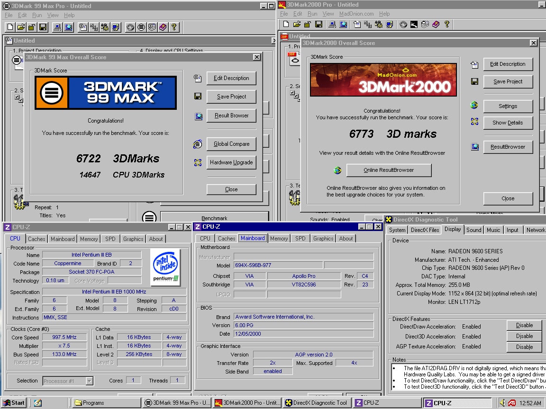Open the Run menu in 3DMark 99 Max Pro
This screenshot has height=409, width=546.
coord(37,15)
